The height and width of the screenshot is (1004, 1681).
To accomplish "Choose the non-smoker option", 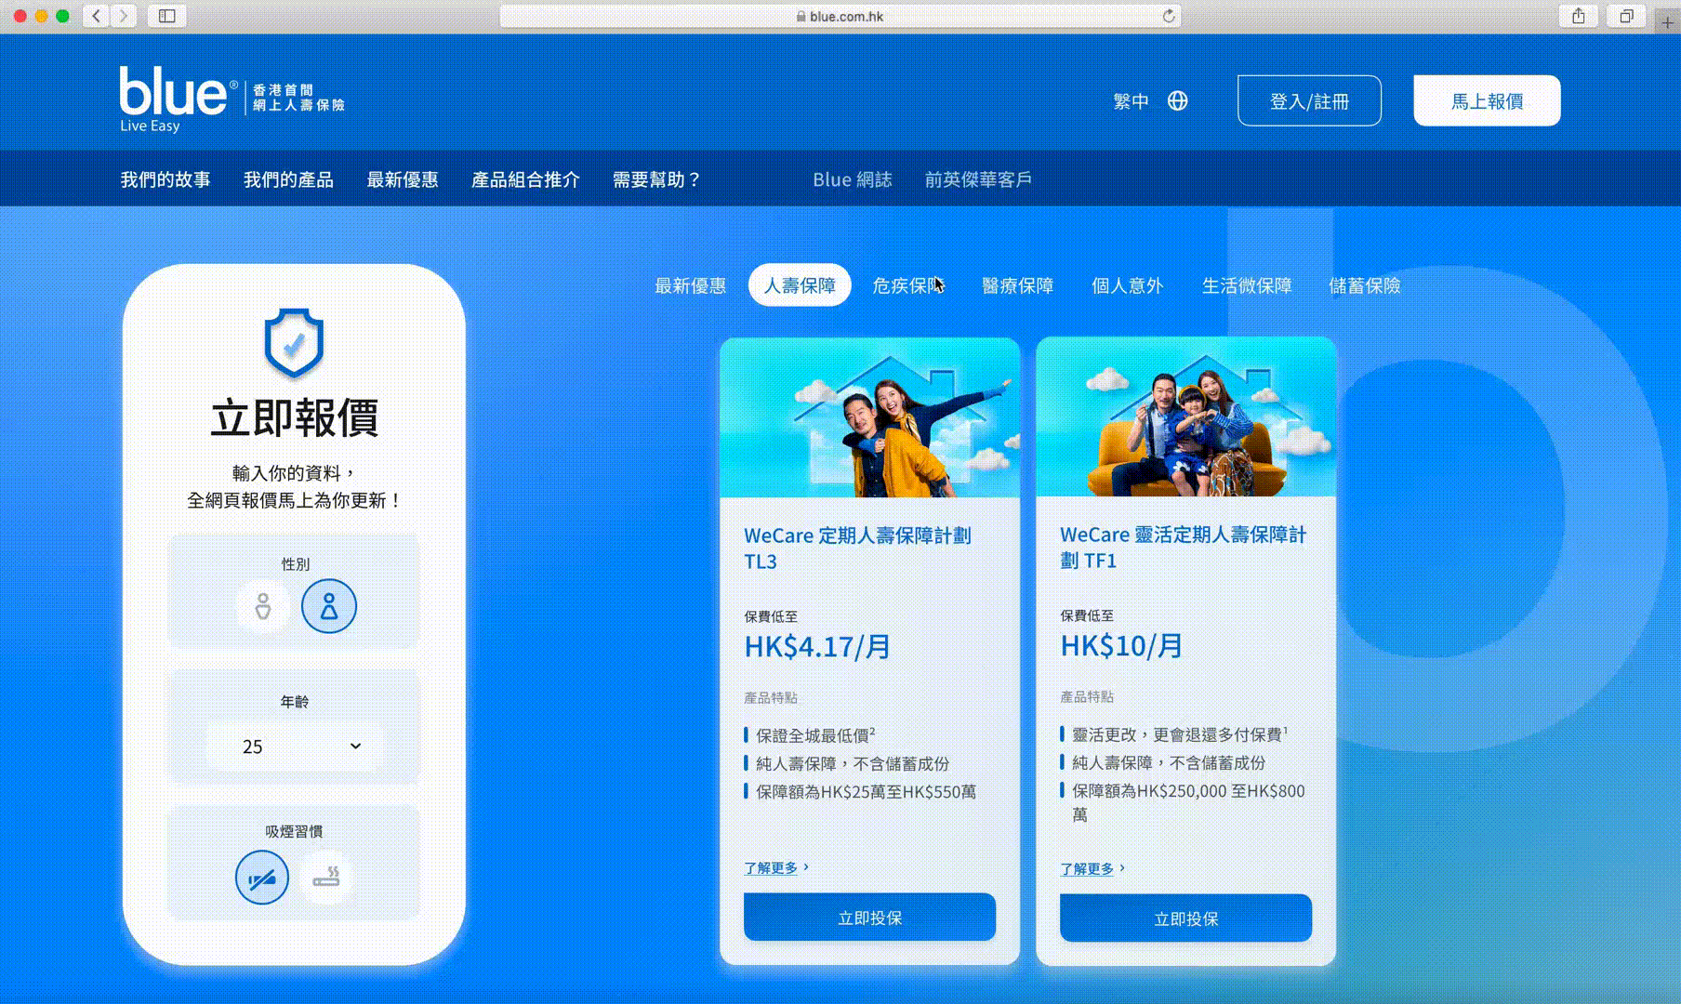I will (262, 878).
